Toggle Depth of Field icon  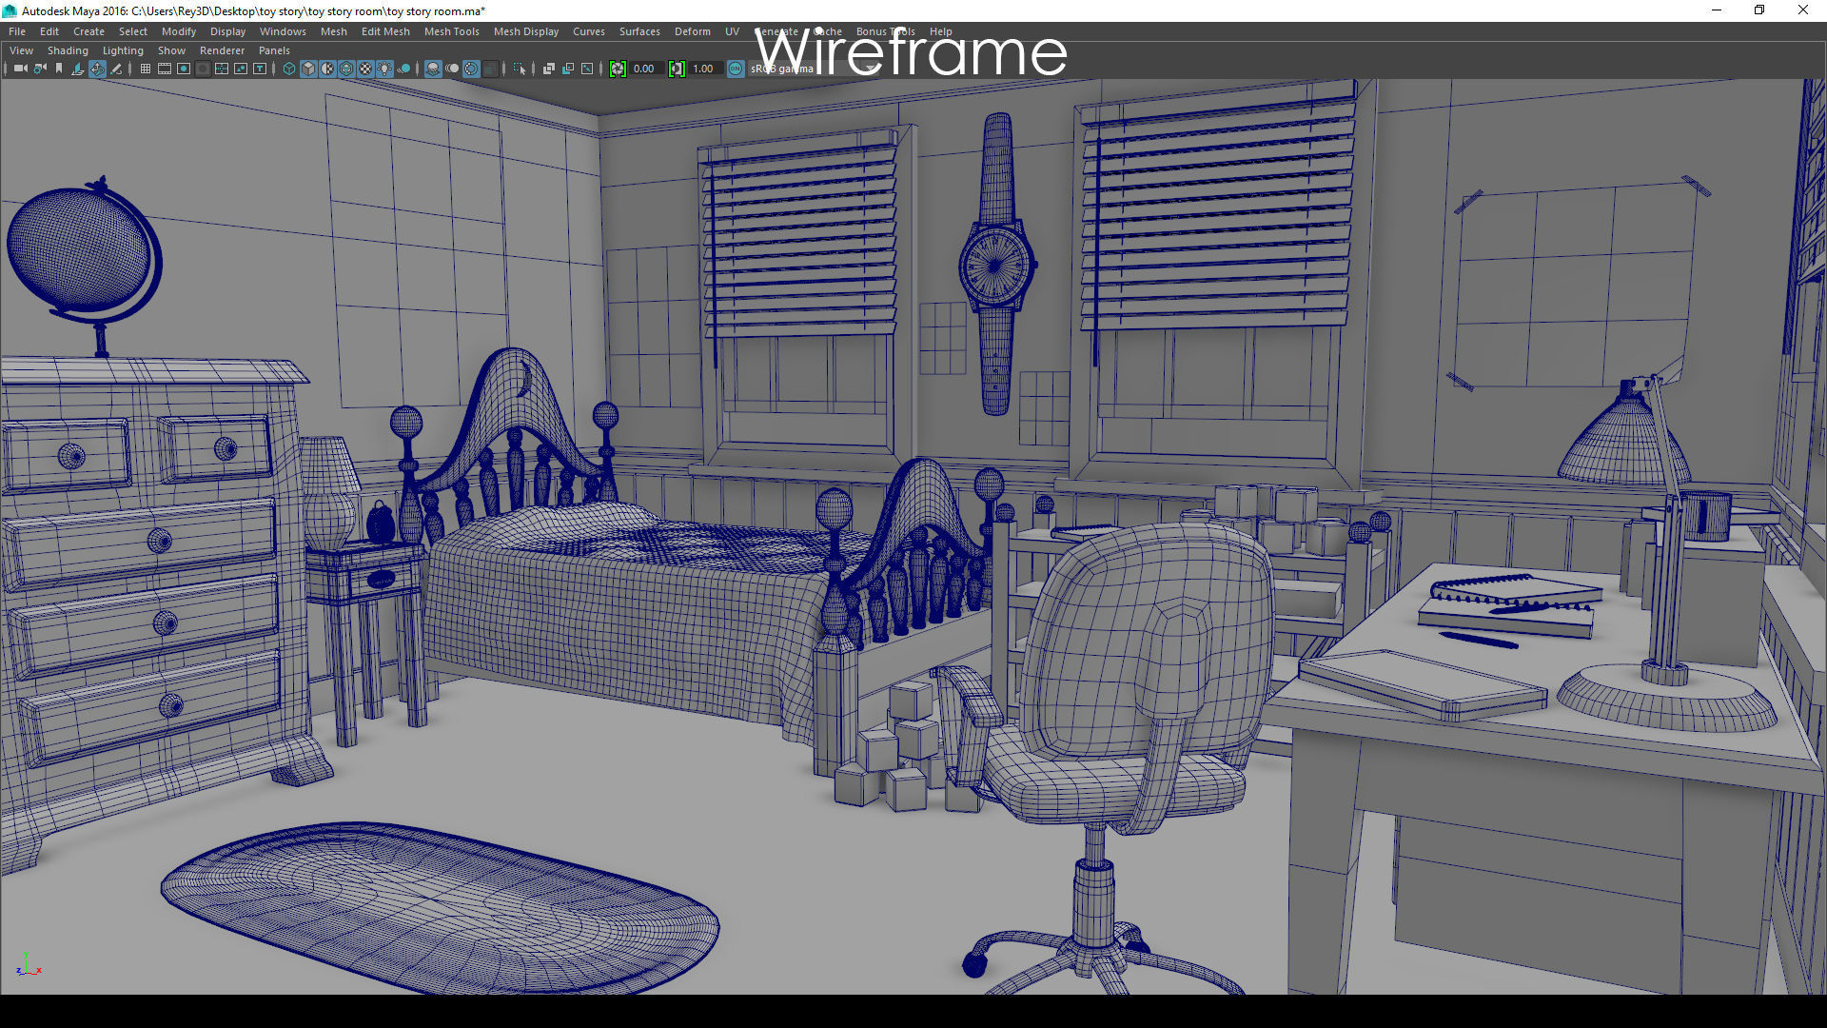(x=490, y=69)
